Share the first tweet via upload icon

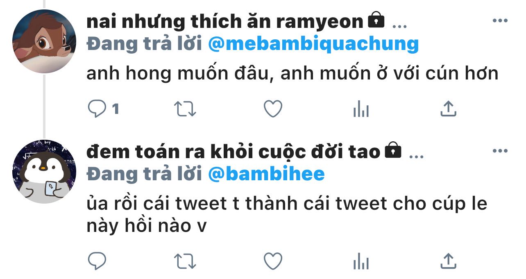[x=448, y=109]
